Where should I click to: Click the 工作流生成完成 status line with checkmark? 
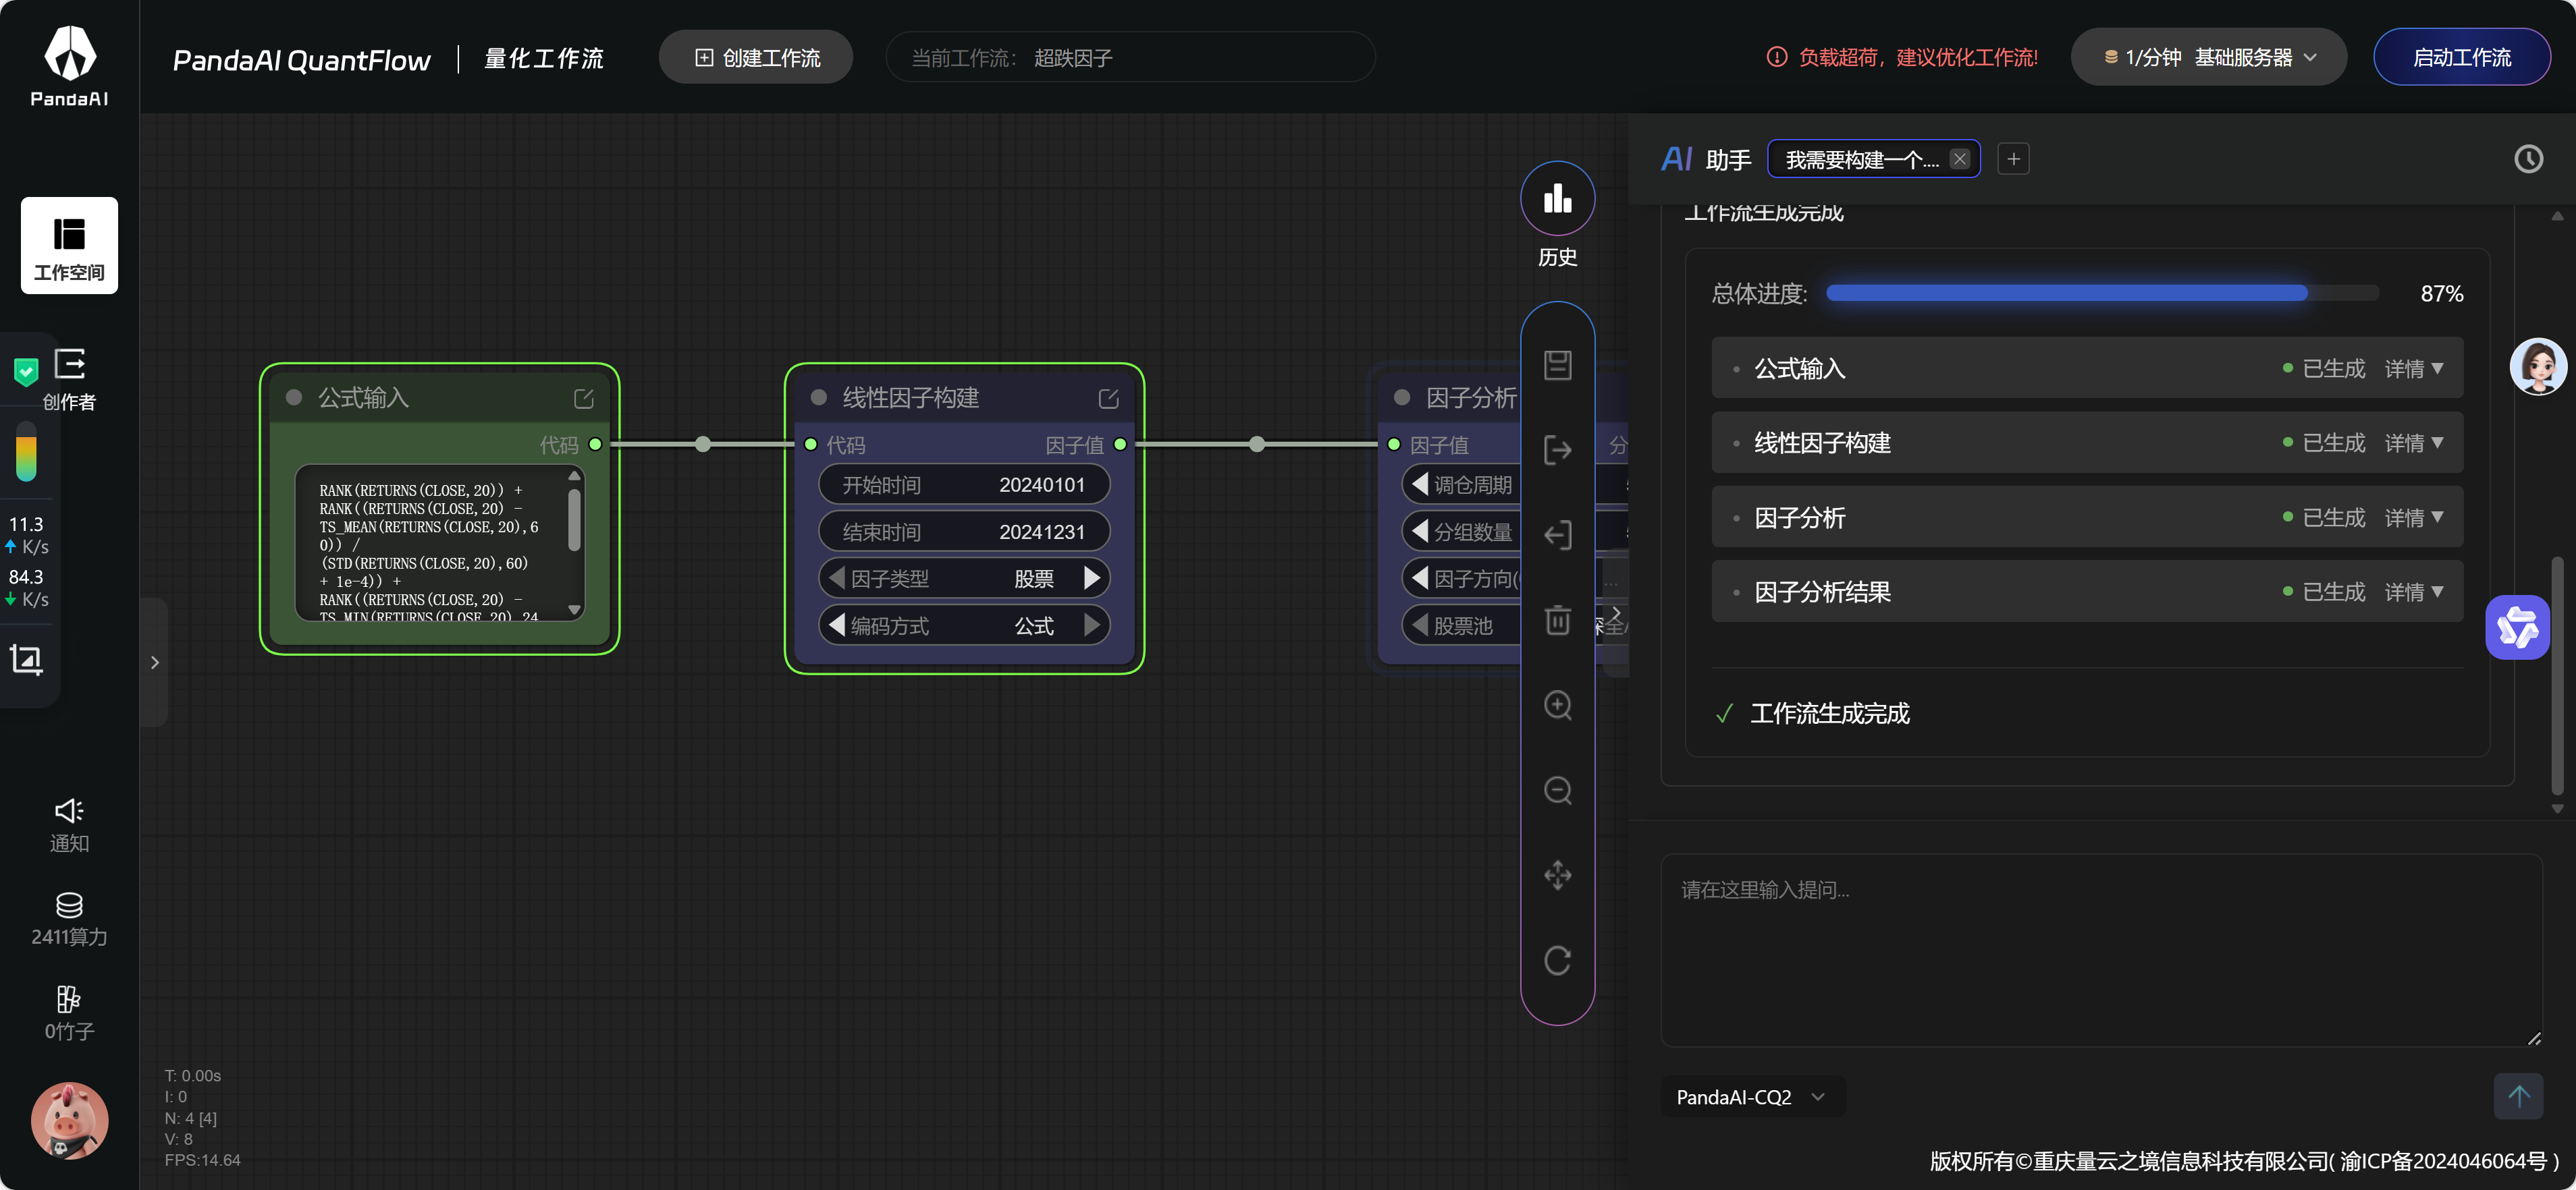coord(1812,714)
